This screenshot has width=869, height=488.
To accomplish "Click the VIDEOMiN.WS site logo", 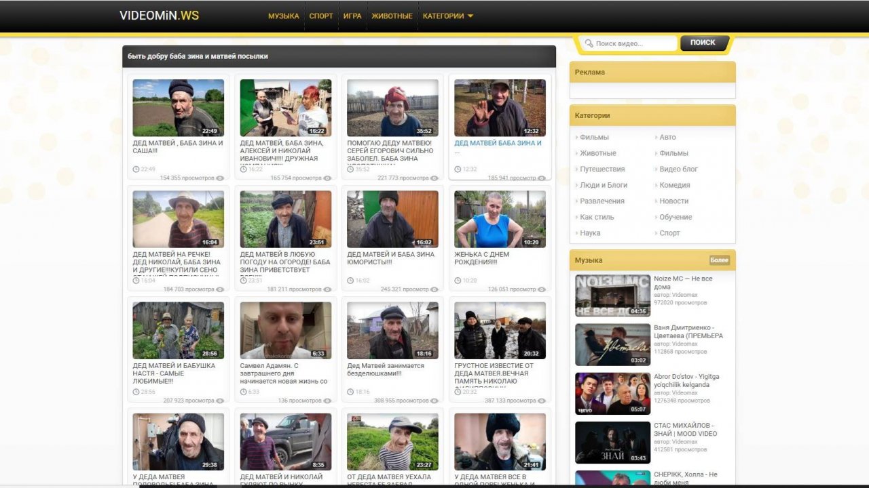I will (160, 16).
